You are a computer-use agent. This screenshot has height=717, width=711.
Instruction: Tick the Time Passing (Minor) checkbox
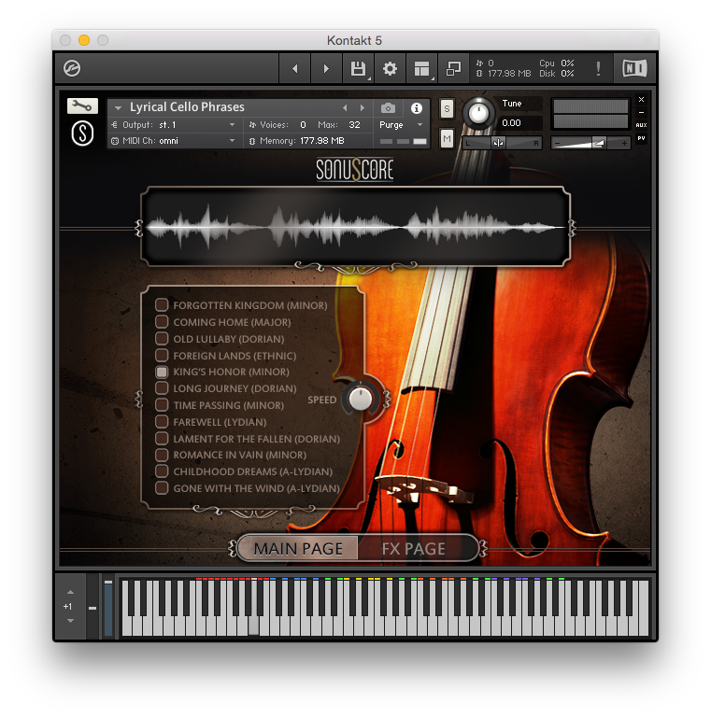[x=162, y=404]
